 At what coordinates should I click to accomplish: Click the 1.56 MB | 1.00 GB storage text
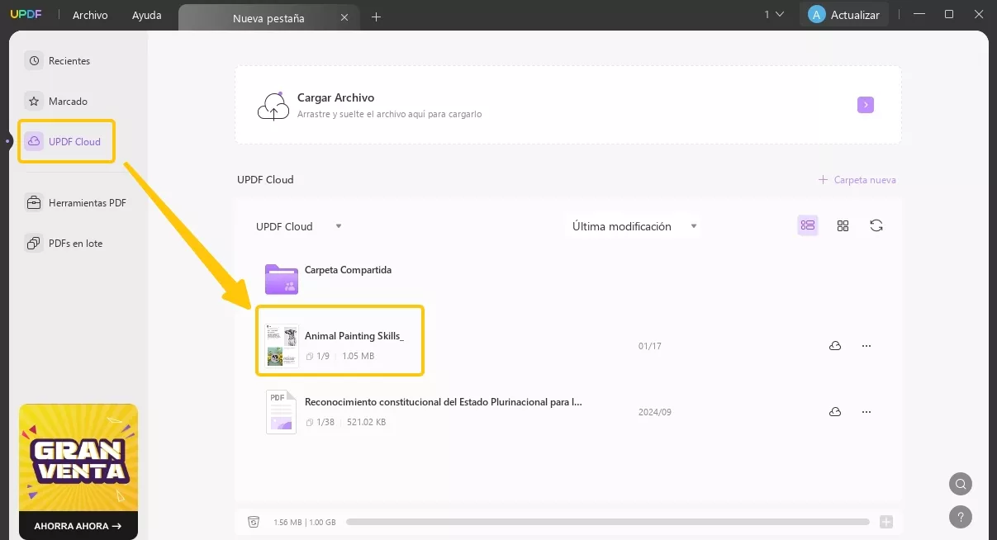(x=305, y=522)
